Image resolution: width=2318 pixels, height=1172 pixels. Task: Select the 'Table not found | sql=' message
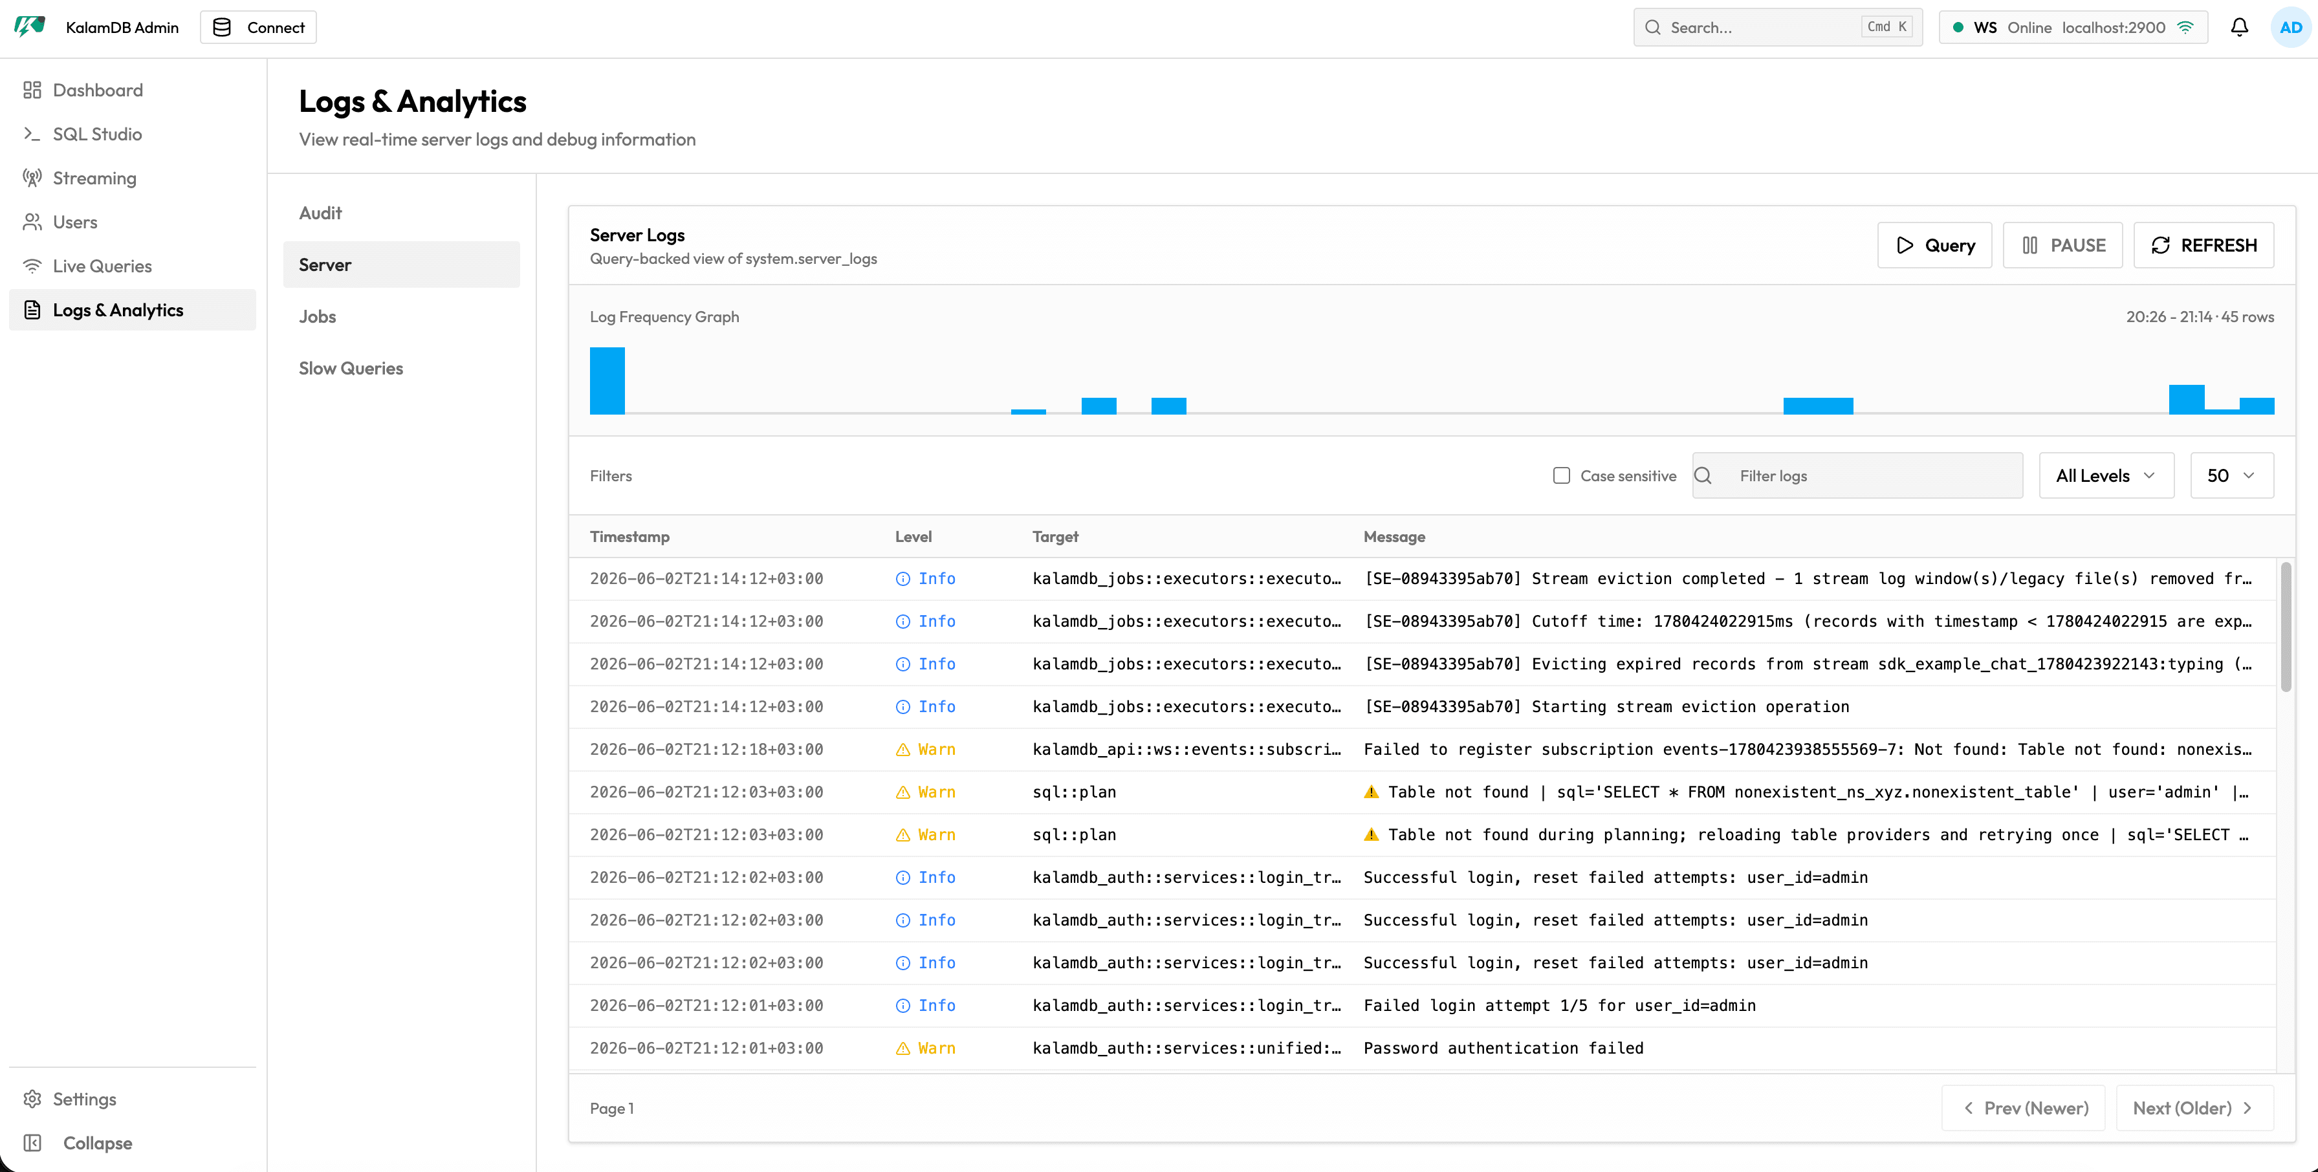(x=1806, y=792)
